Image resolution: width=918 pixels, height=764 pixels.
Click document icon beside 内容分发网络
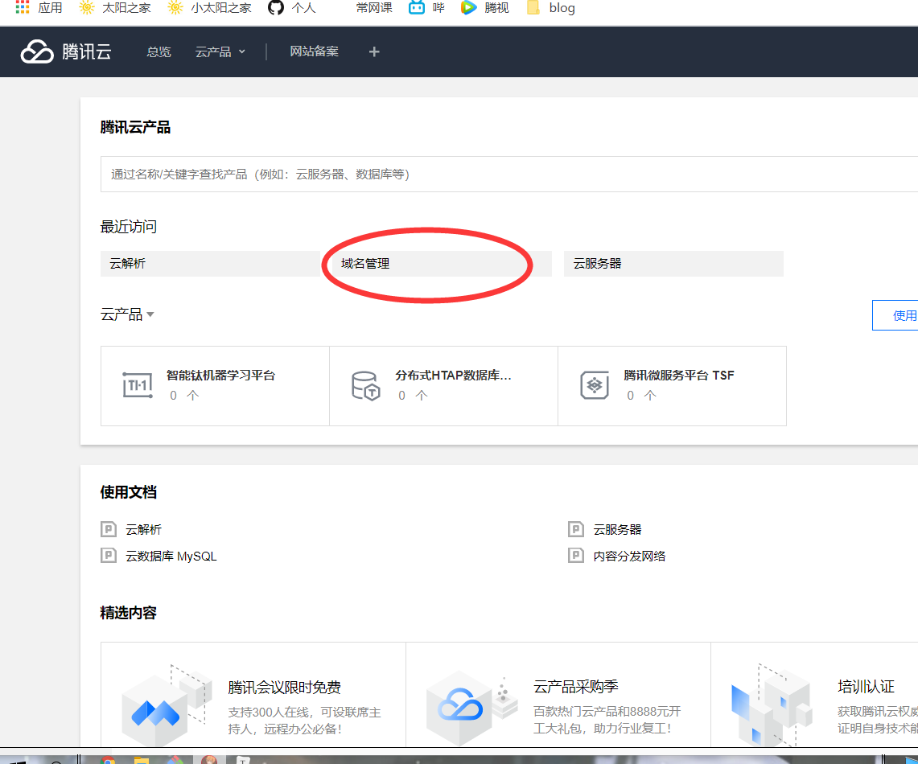click(x=576, y=555)
